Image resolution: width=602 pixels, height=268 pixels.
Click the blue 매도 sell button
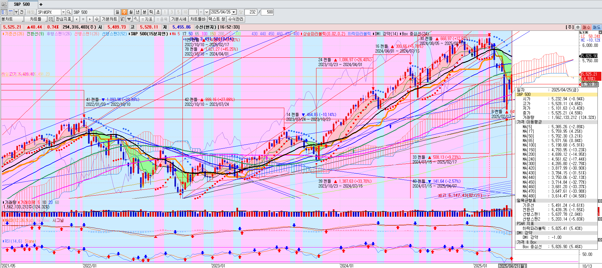(x=597, y=27)
